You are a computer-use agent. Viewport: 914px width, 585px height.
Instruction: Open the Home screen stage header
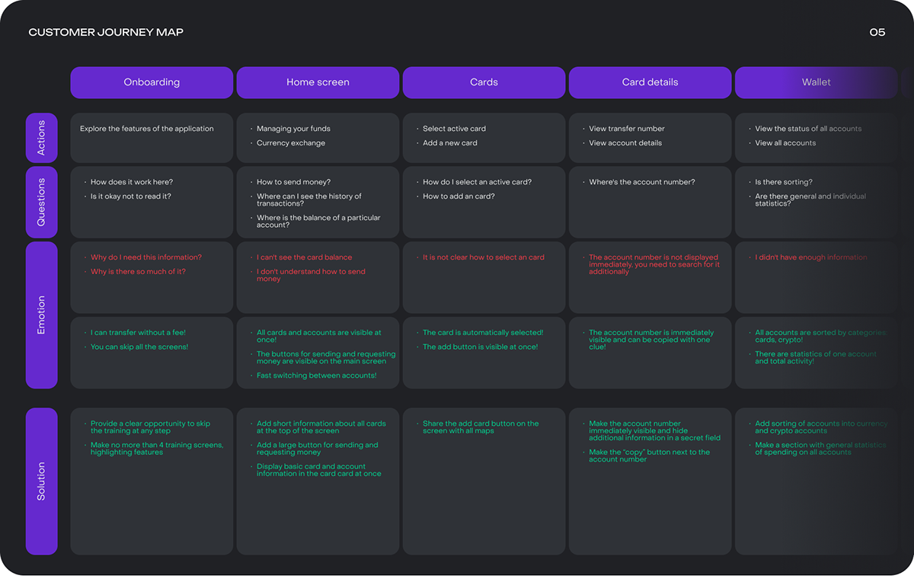318,82
